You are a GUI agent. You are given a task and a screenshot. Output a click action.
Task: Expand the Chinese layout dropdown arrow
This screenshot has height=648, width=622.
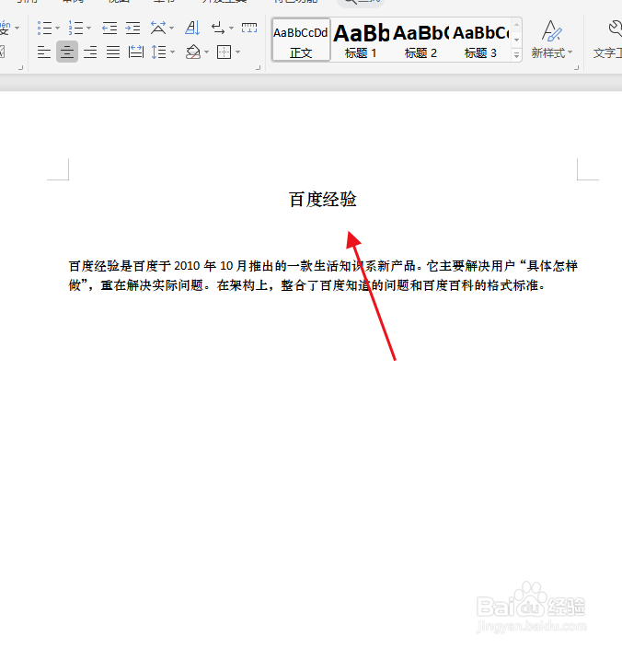click(172, 29)
